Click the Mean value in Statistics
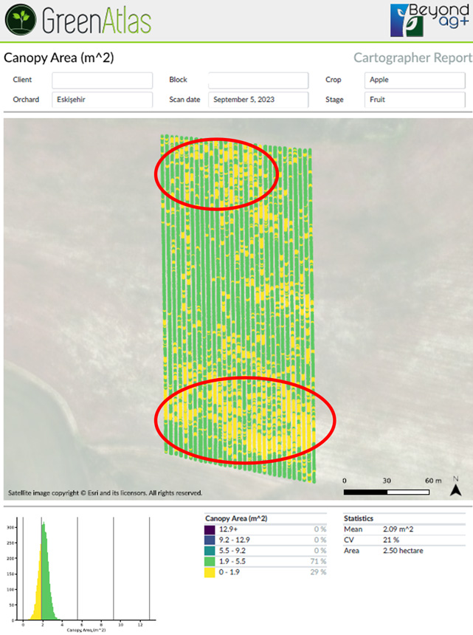The image size is (473, 635). click(x=401, y=529)
